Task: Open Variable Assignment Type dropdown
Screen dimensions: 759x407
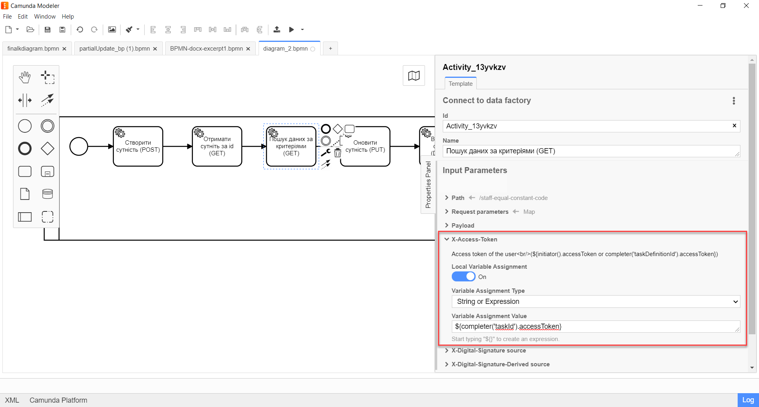Action: 596,301
